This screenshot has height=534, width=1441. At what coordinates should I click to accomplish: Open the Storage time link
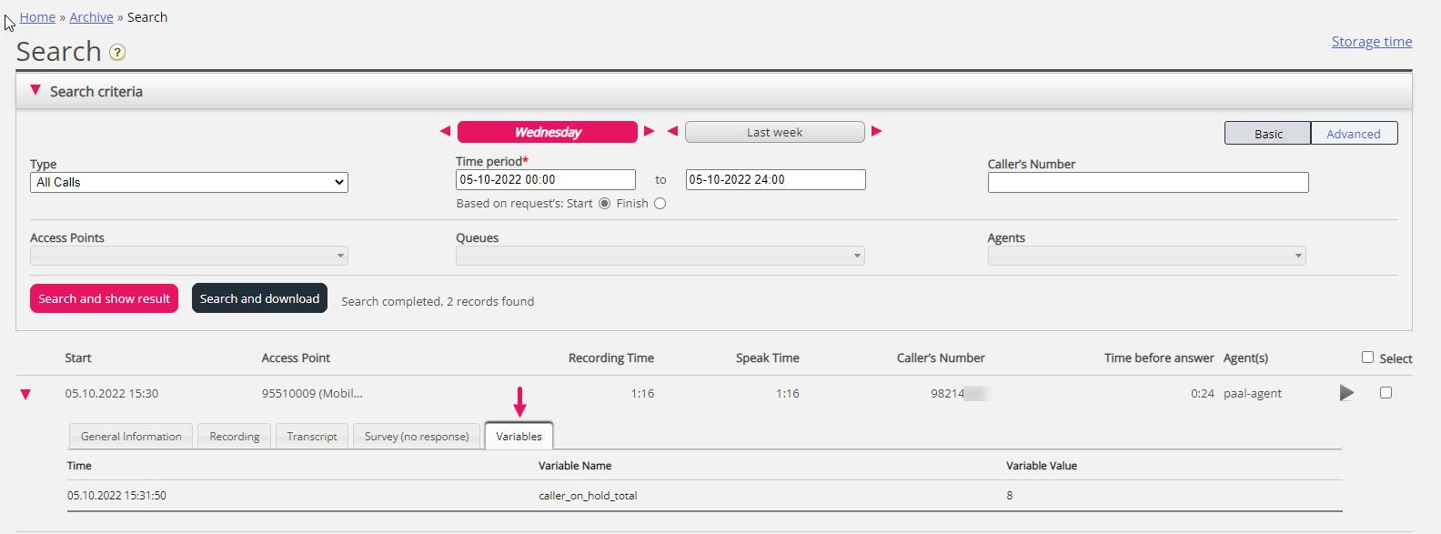[x=1371, y=42]
